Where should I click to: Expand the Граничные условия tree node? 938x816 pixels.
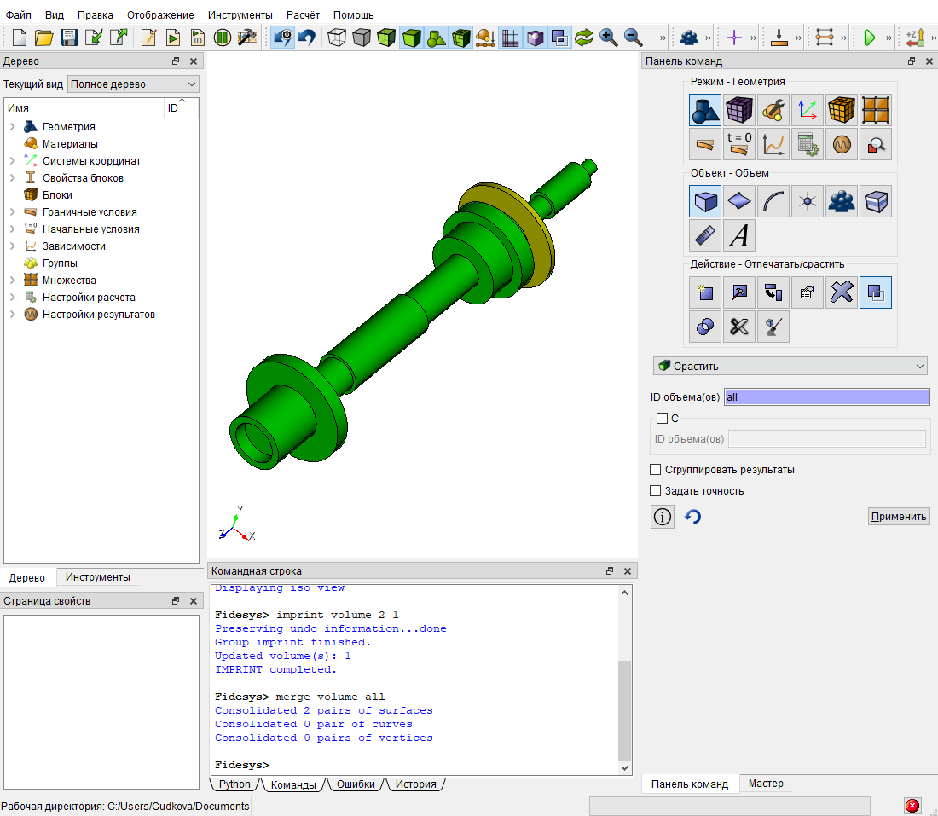13,211
